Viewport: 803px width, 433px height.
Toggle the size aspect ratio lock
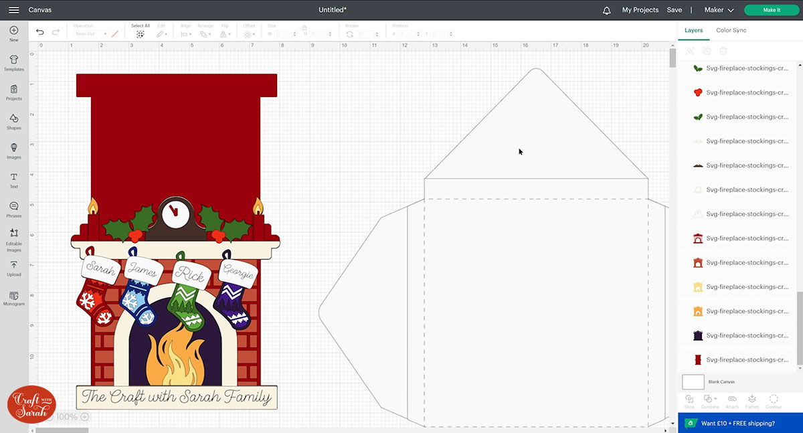click(304, 29)
